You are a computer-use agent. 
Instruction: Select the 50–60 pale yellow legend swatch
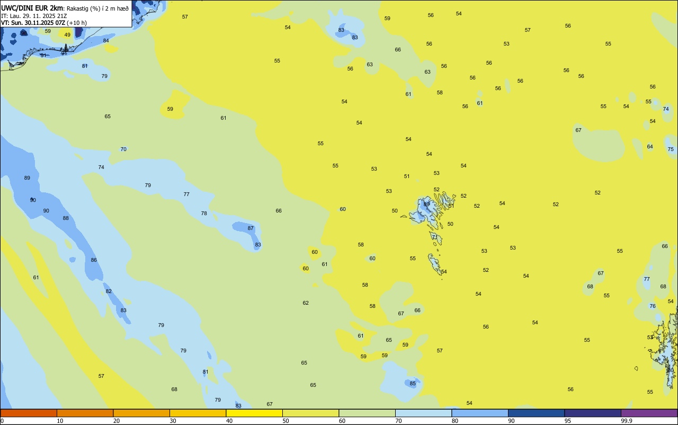(x=310, y=413)
